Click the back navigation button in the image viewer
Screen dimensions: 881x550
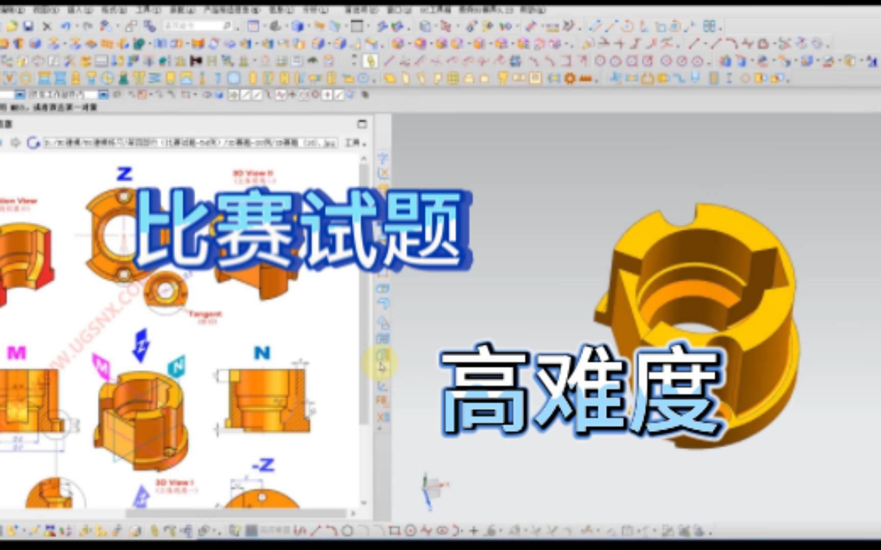(x=3, y=143)
